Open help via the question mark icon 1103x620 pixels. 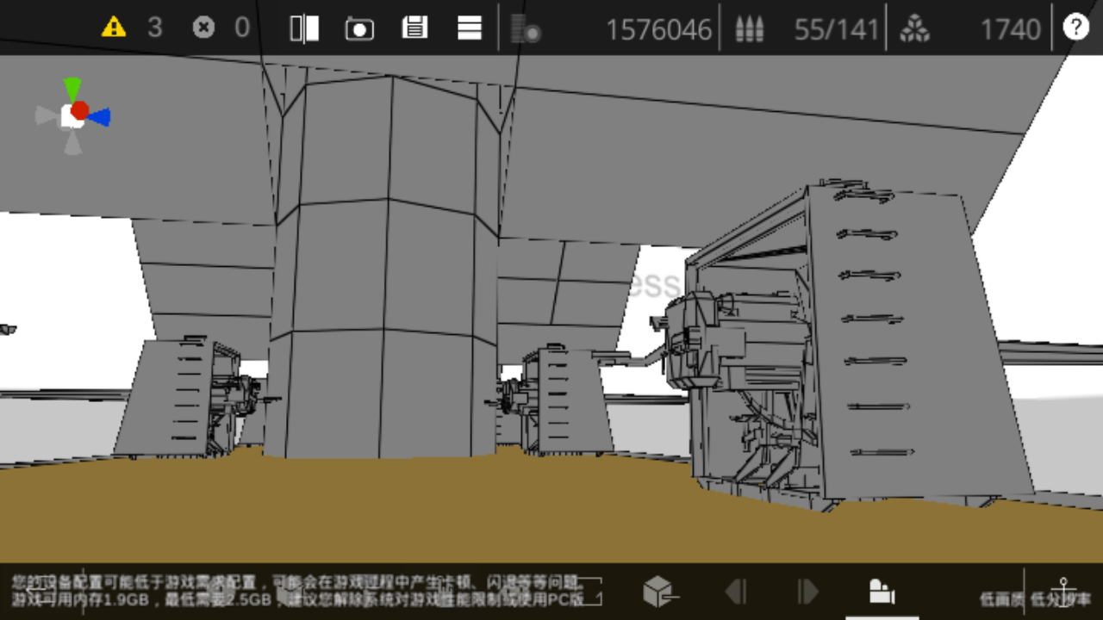pyautogui.click(x=1075, y=28)
